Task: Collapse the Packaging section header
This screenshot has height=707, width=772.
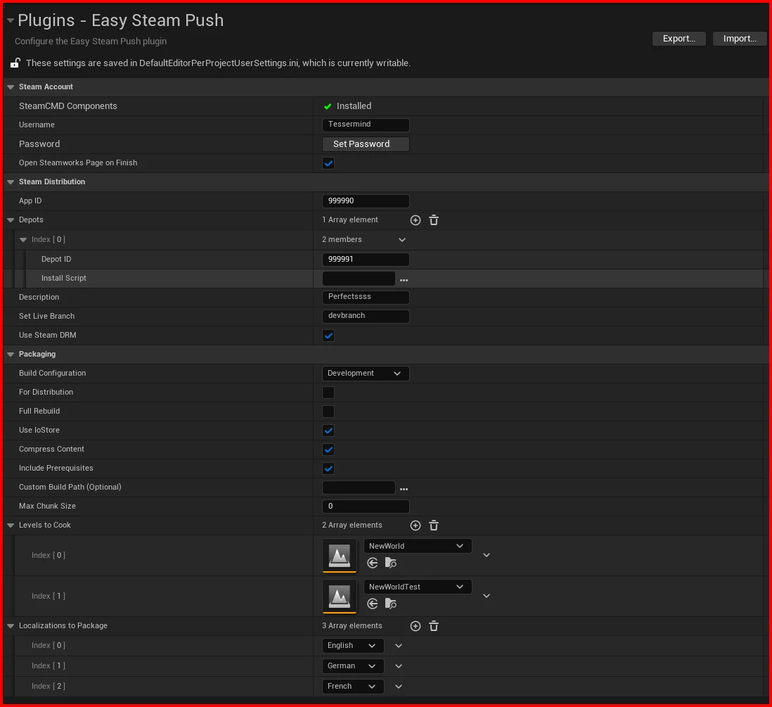Action: pyautogui.click(x=10, y=354)
